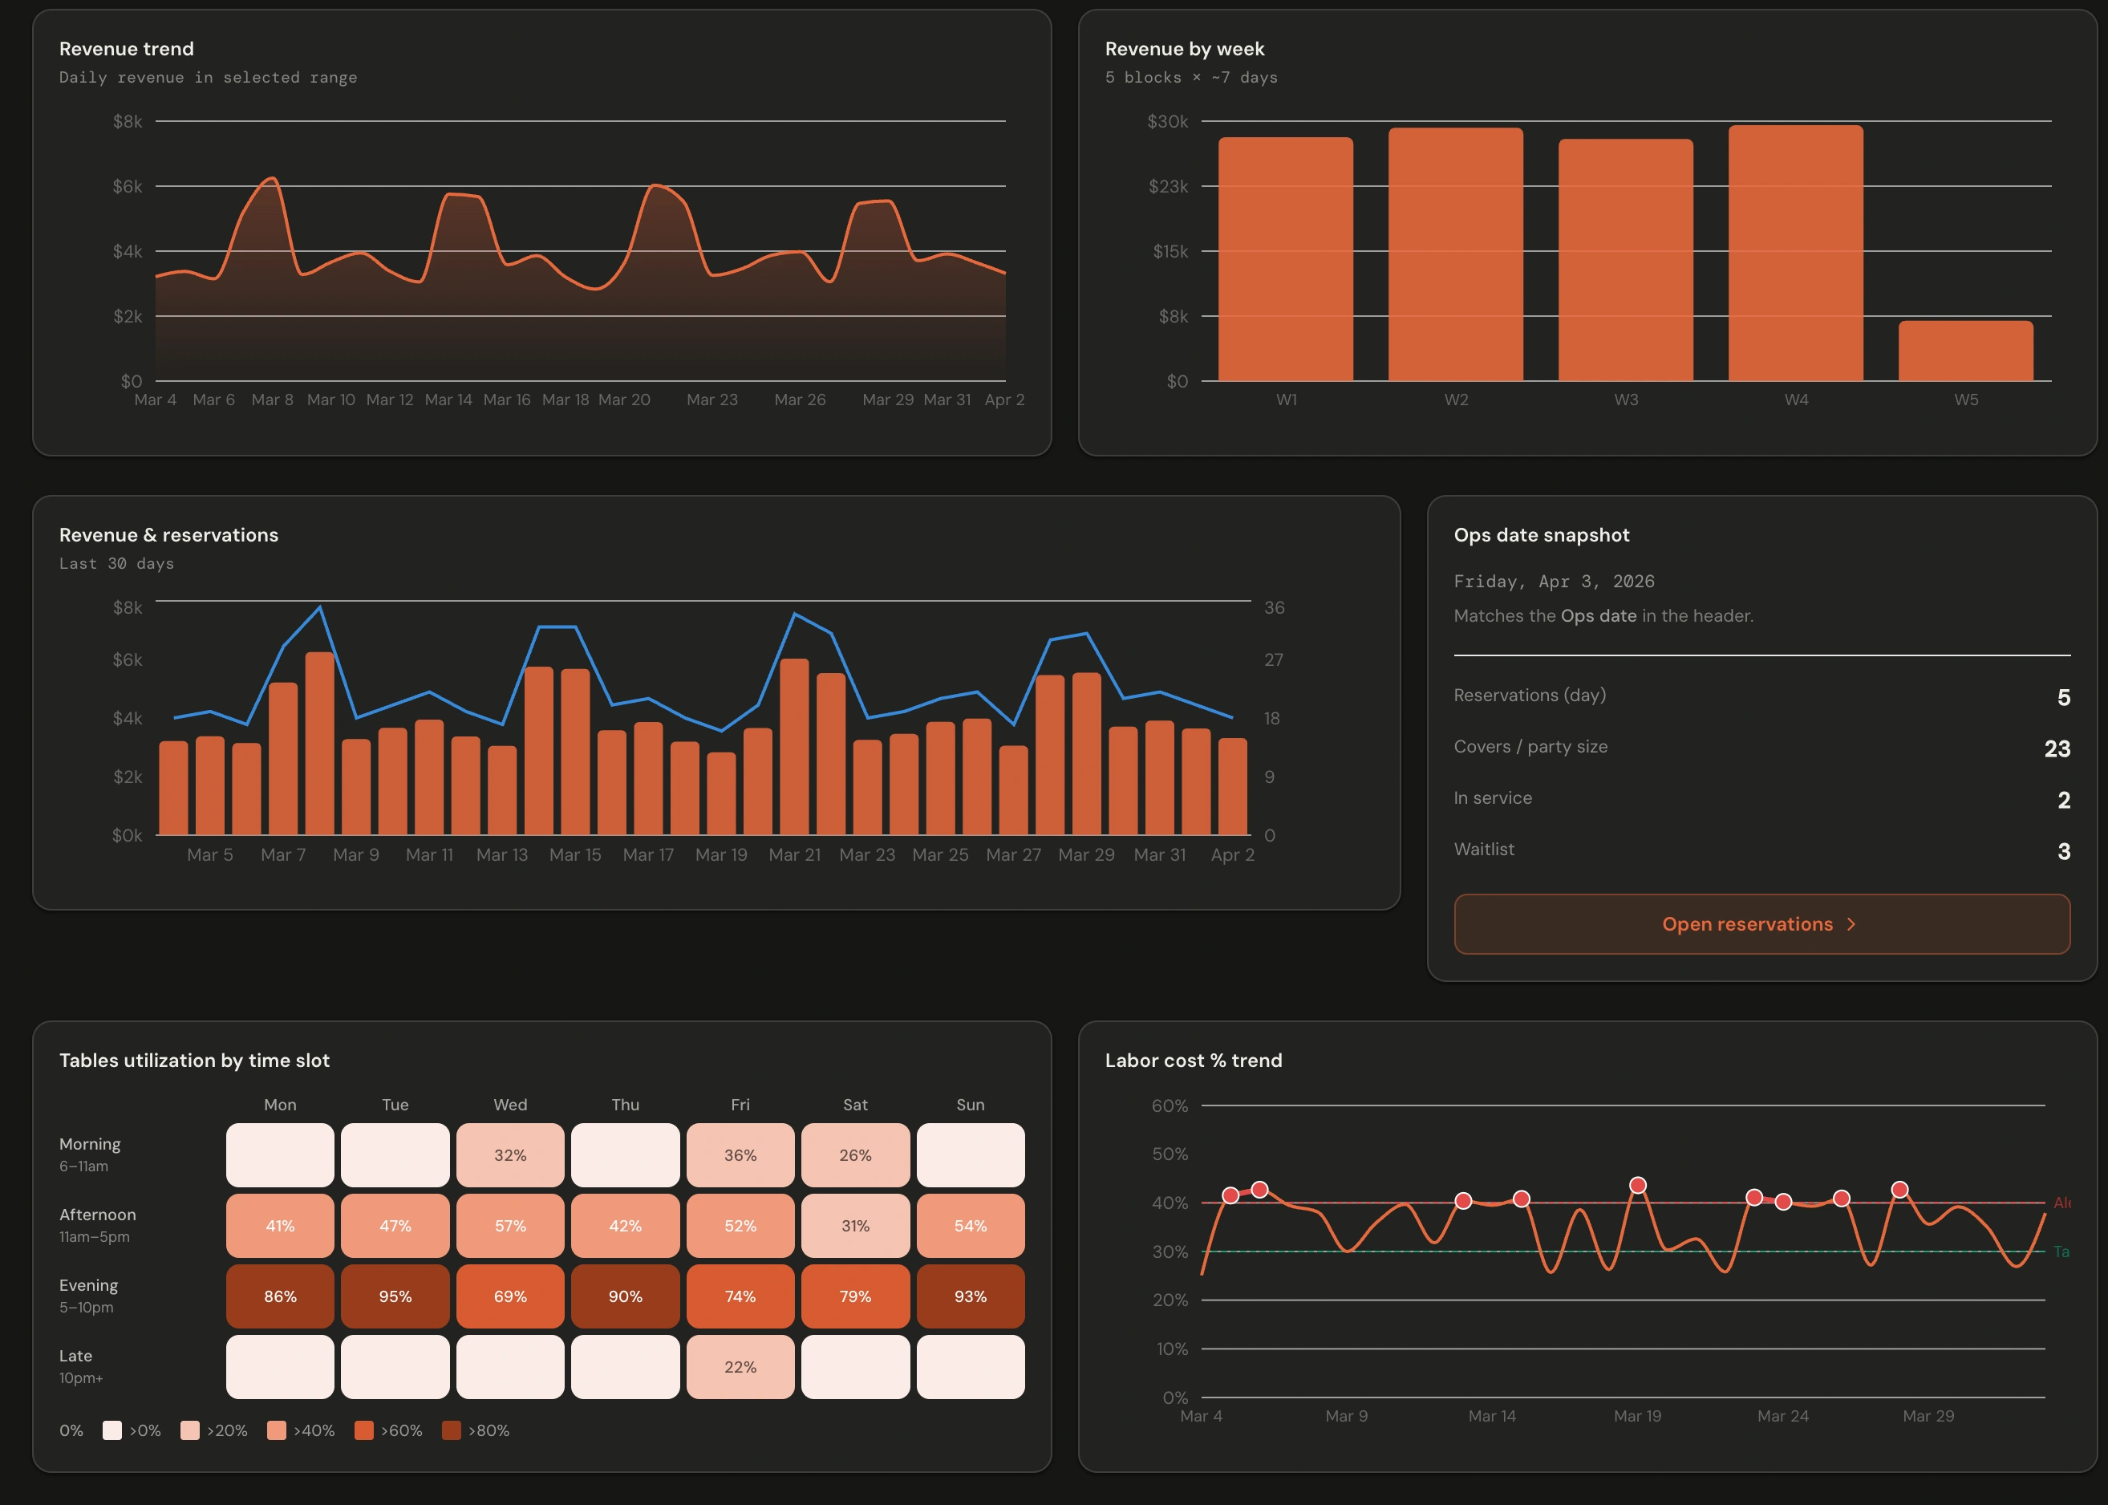
Task: Click the Covers / party size value 23
Action: (x=2059, y=748)
